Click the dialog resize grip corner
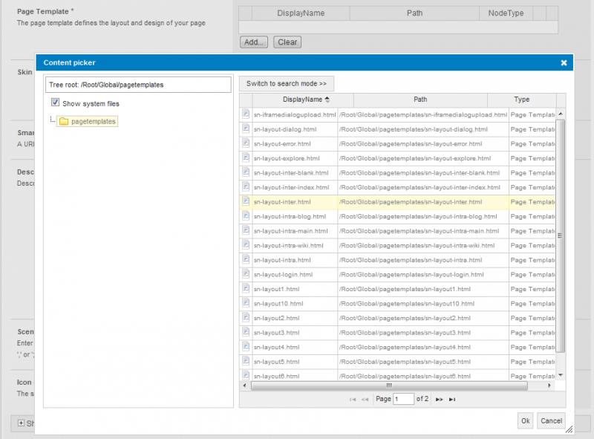Screen dimensions: 594x439 (x=569, y=429)
